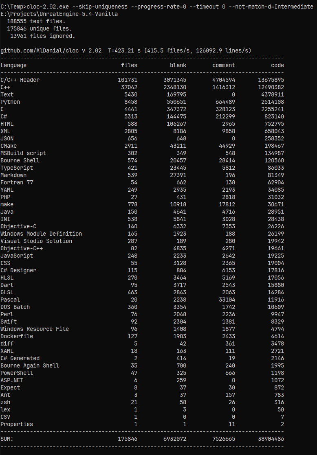Screen dimensions: 317x455
Task: Click the 'diff' language label
Action: tap(7, 343)
